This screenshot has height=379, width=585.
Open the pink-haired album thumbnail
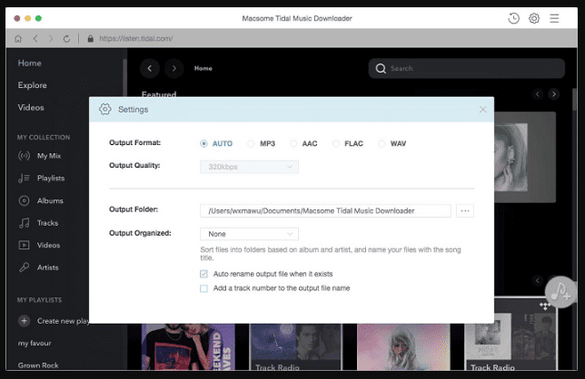(x=403, y=347)
